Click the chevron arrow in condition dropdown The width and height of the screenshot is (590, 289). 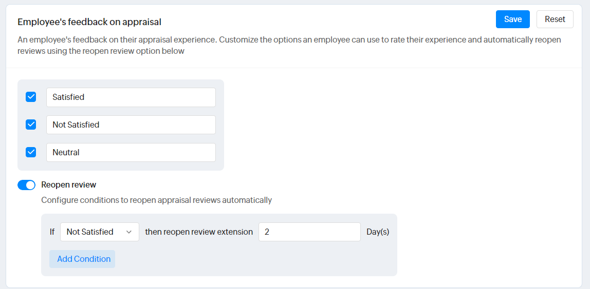[129, 232]
